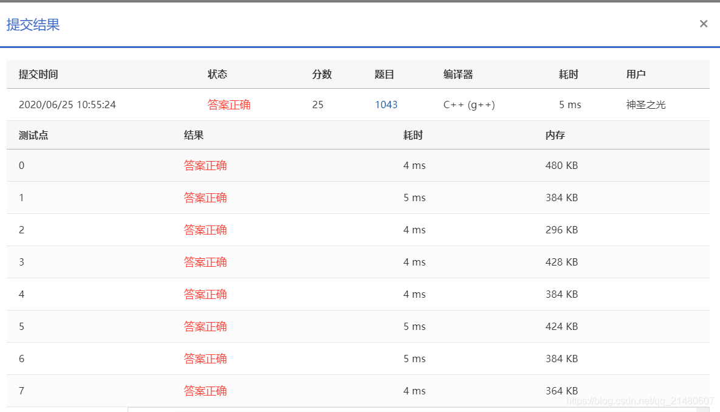Click the 题目 column header

point(385,74)
